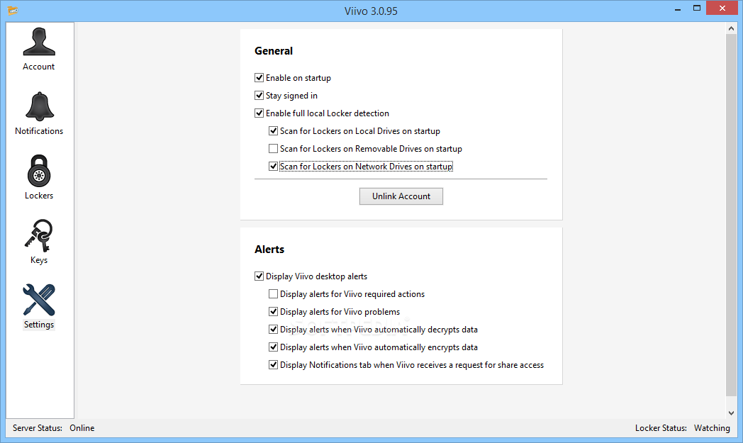
Task: Click the scrollbar down arrow
Action: point(731,413)
